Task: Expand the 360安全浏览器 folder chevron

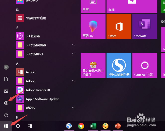Action: click(73, 45)
